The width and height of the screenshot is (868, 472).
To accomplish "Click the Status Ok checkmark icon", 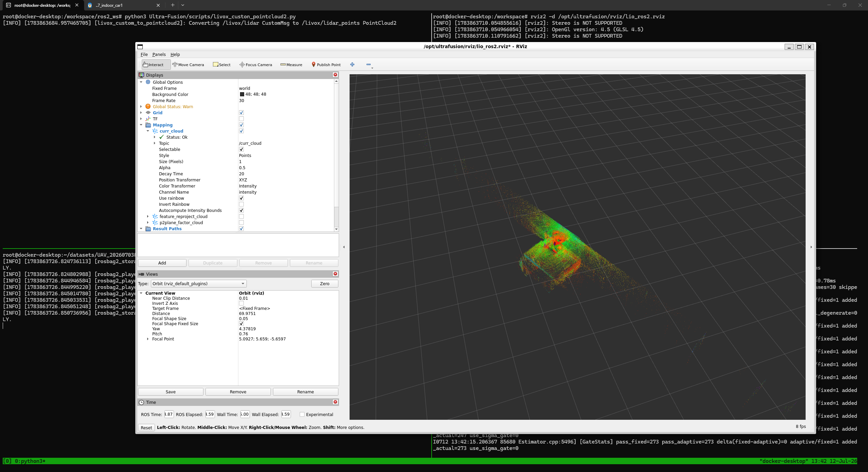I will (x=162, y=137).
